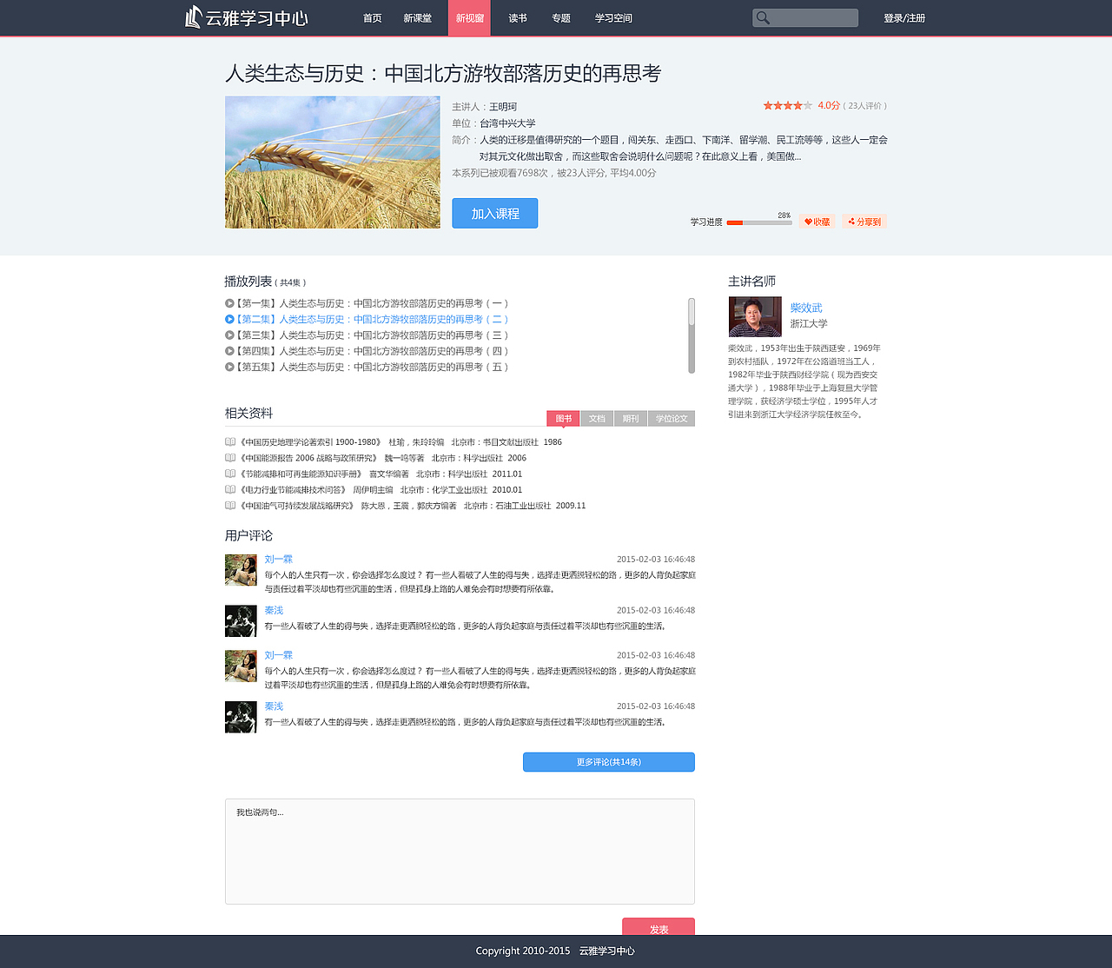Switch to the 图书 tab

(563, 418)
